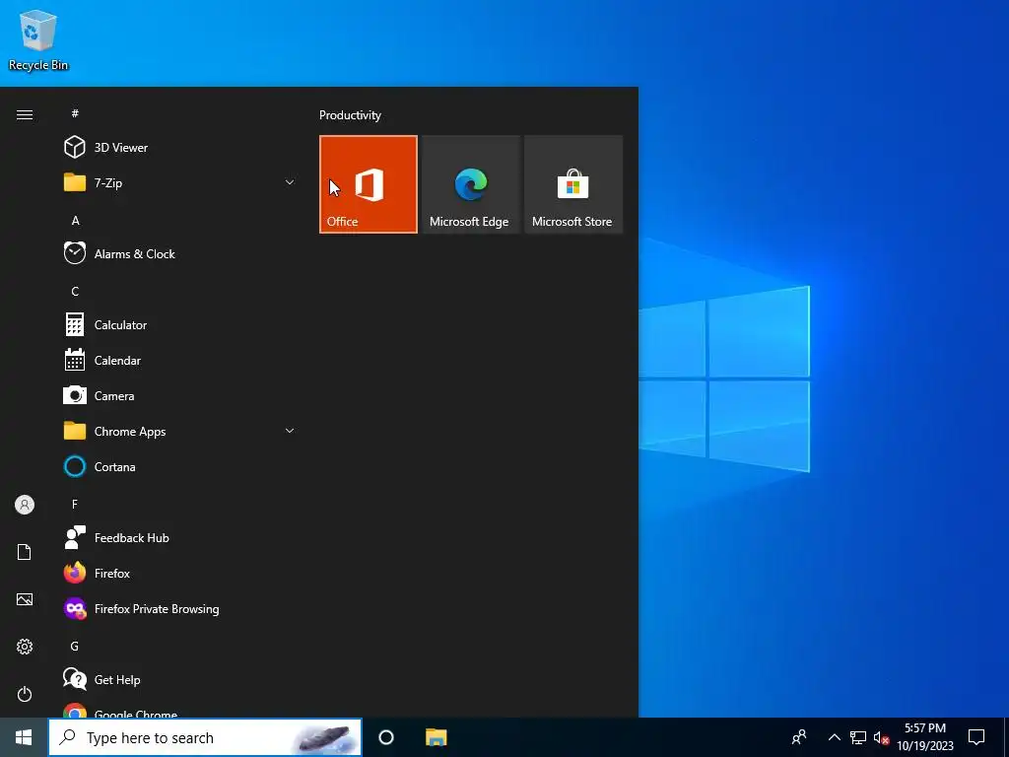Expand the Chrome Apps chevron
This screenshot has width=1009, height=757.
(290, 431)
